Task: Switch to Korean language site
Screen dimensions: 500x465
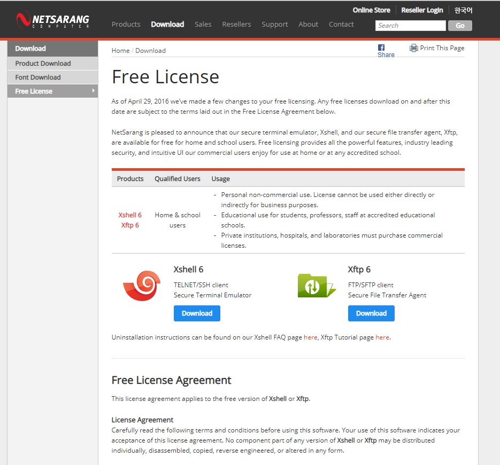Action: coord(463,10)
